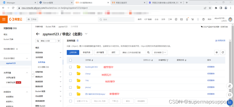The width and height of the screenshot is (234, 107).
Task: Check the box for Building@CBD/ row
Action: 70,67
